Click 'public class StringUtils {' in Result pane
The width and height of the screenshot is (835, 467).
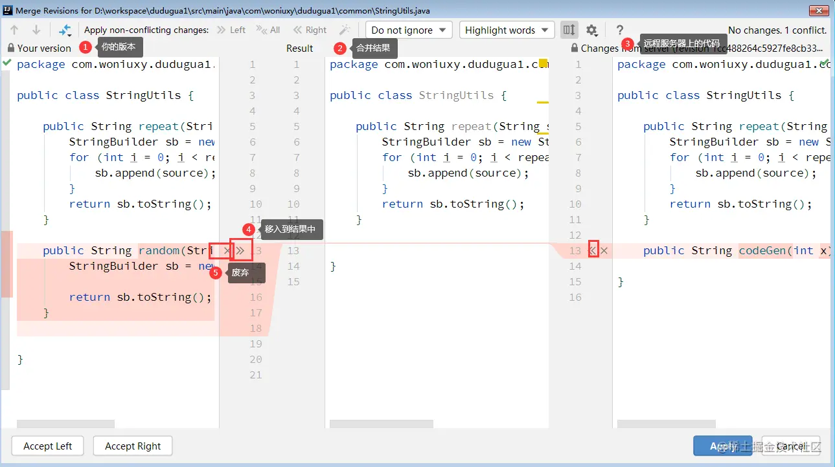[418, 95]
